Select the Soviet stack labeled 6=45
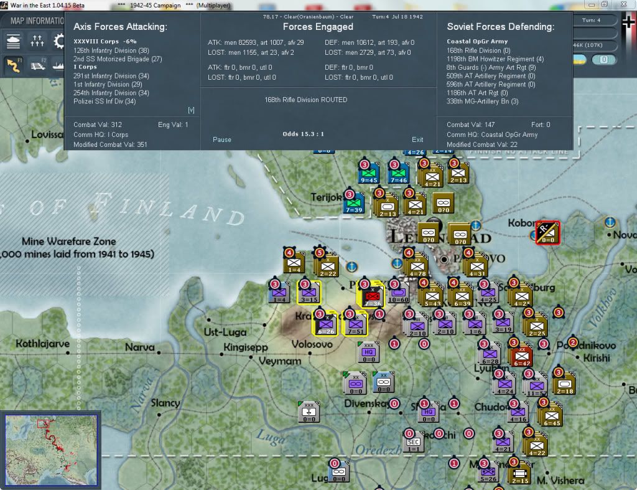Viewport: 637px width, 490px height. coord(551,415)
